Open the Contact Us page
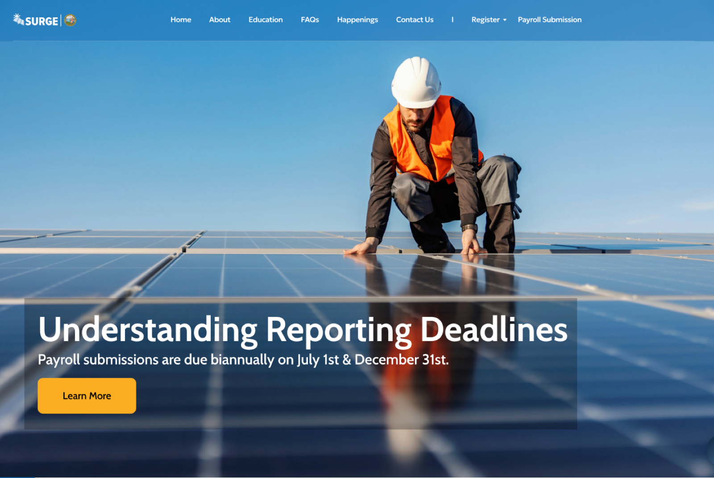The image size is (714, 478). [415, 20]
